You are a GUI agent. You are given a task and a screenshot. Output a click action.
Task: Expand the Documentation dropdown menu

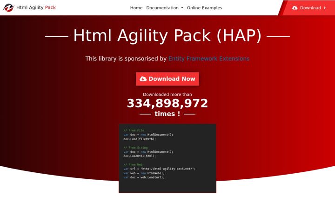click(165, 8)
